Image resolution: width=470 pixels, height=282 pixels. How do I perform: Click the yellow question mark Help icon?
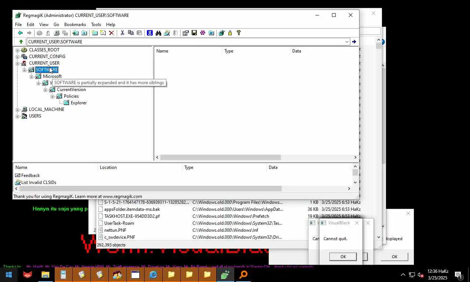click(239, 33)
